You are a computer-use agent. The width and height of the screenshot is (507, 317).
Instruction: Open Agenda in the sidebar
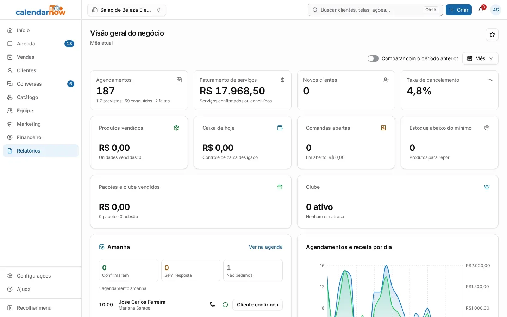[x=40, y=44]
